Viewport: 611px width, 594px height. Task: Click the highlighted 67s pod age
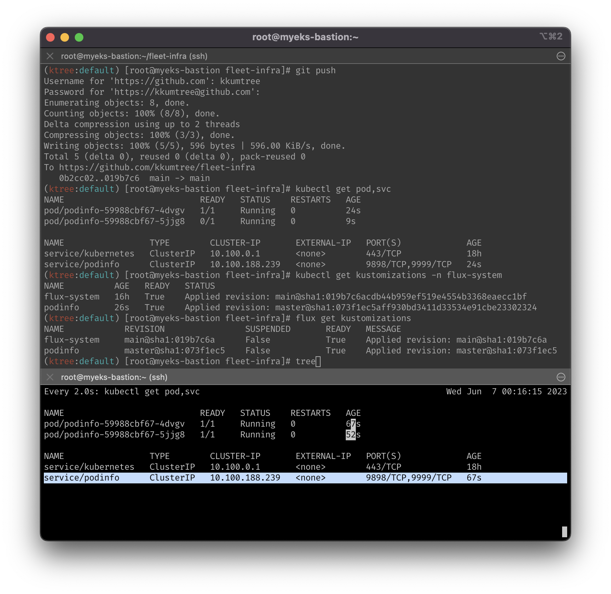click(x=353, y=424)
